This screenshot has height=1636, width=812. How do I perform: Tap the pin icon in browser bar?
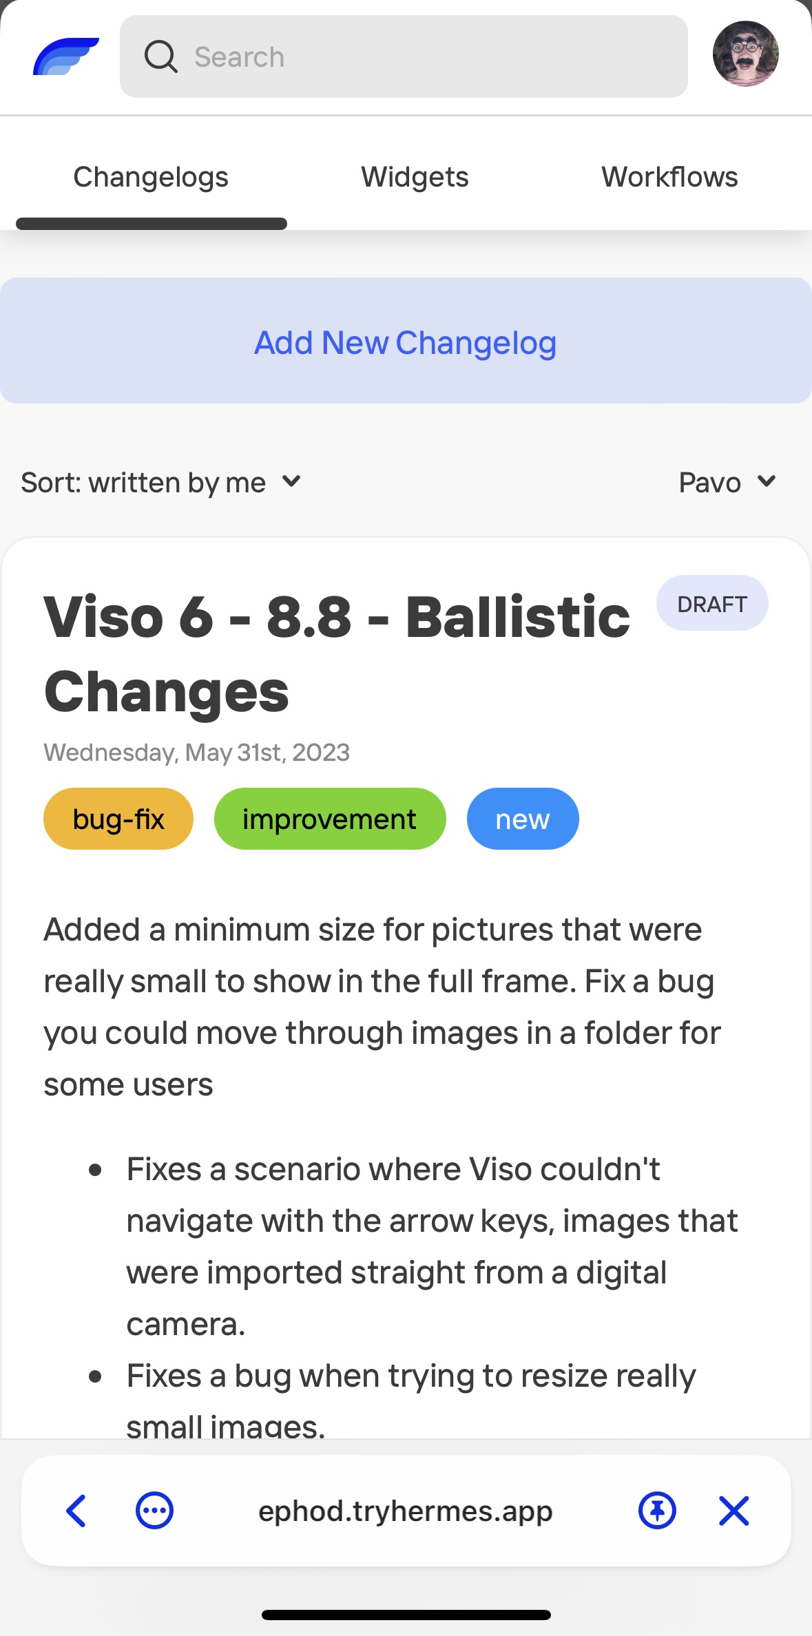(x=657, y=1511)
